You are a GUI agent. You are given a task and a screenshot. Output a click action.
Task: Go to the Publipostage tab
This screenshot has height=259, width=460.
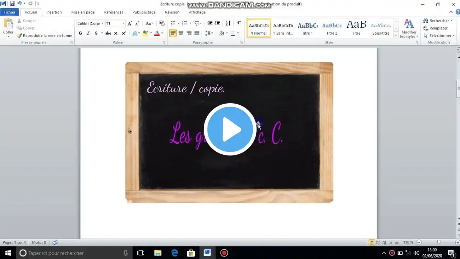pos(144,12)
